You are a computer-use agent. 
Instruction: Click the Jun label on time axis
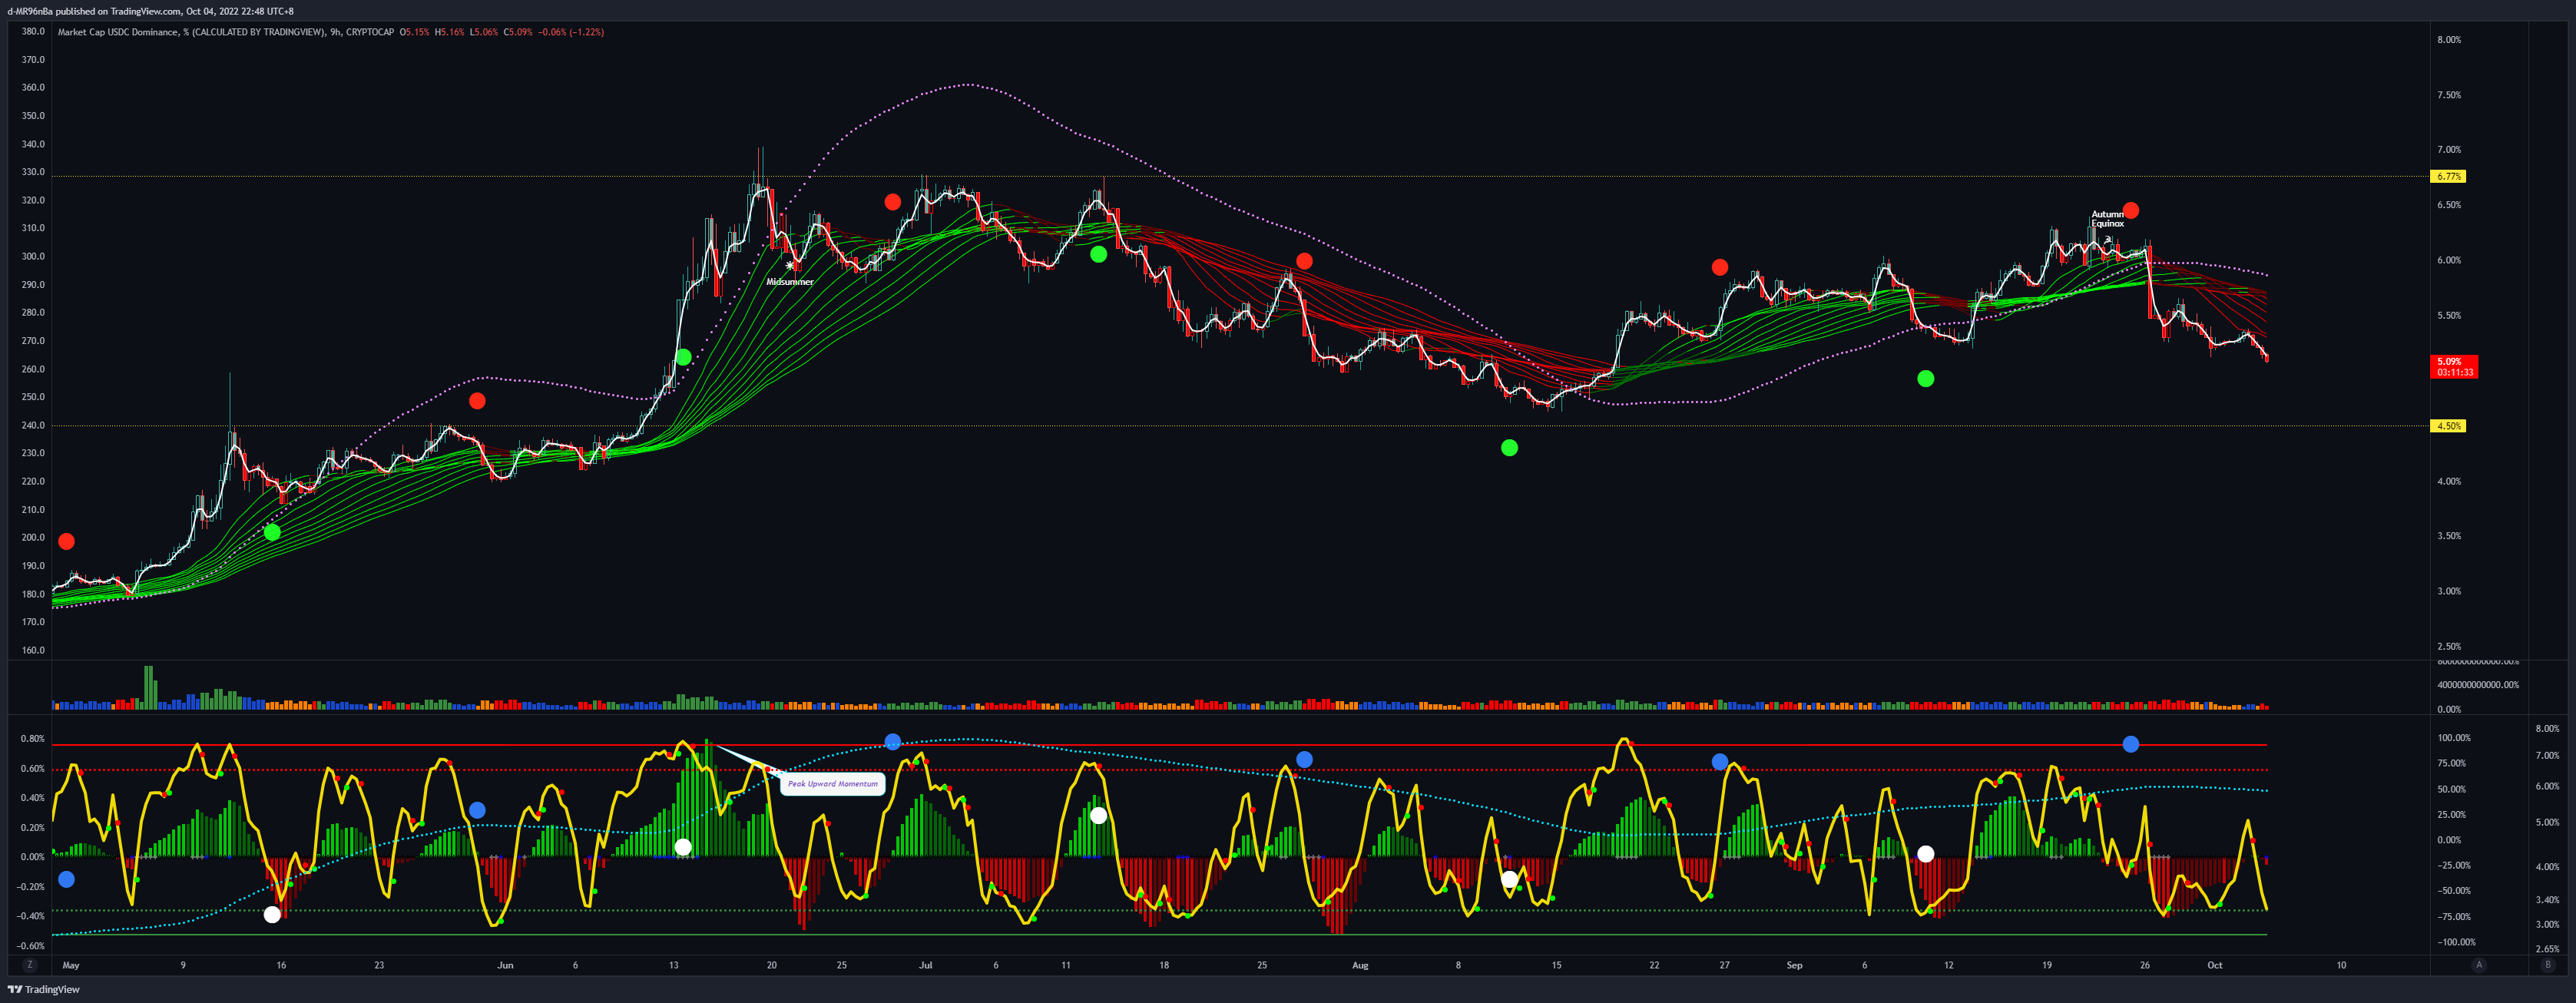505,965
